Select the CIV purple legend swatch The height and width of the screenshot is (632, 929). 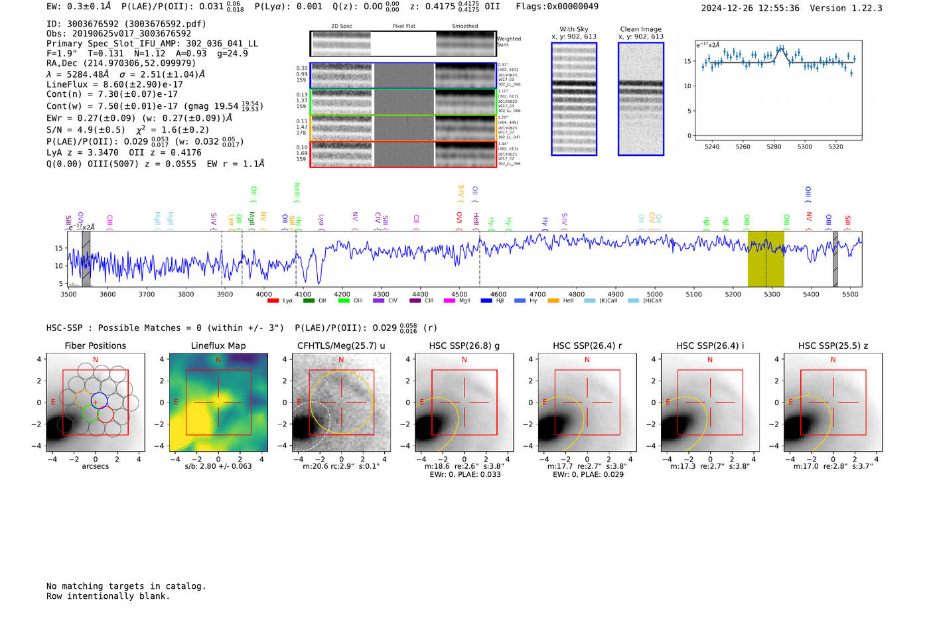[378, 301]
